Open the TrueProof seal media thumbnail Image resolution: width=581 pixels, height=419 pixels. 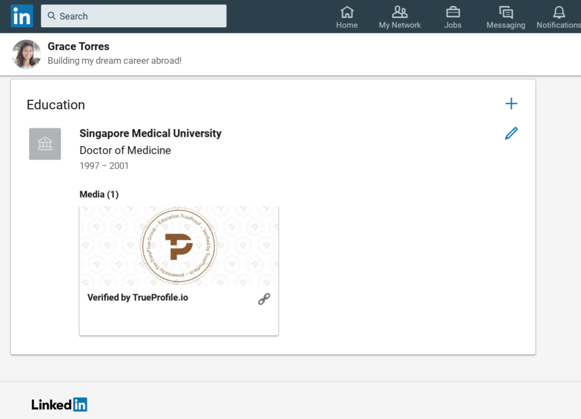tap(179, 246)
